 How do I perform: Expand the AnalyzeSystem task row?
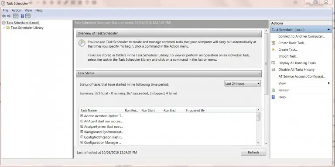click(x=82, y=126)
